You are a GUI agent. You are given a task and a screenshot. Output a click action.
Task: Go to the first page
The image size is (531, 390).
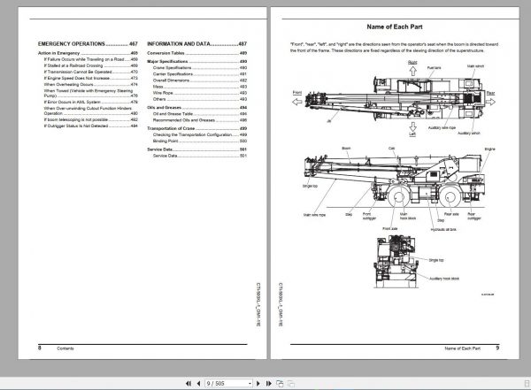(x=189, y=383)
